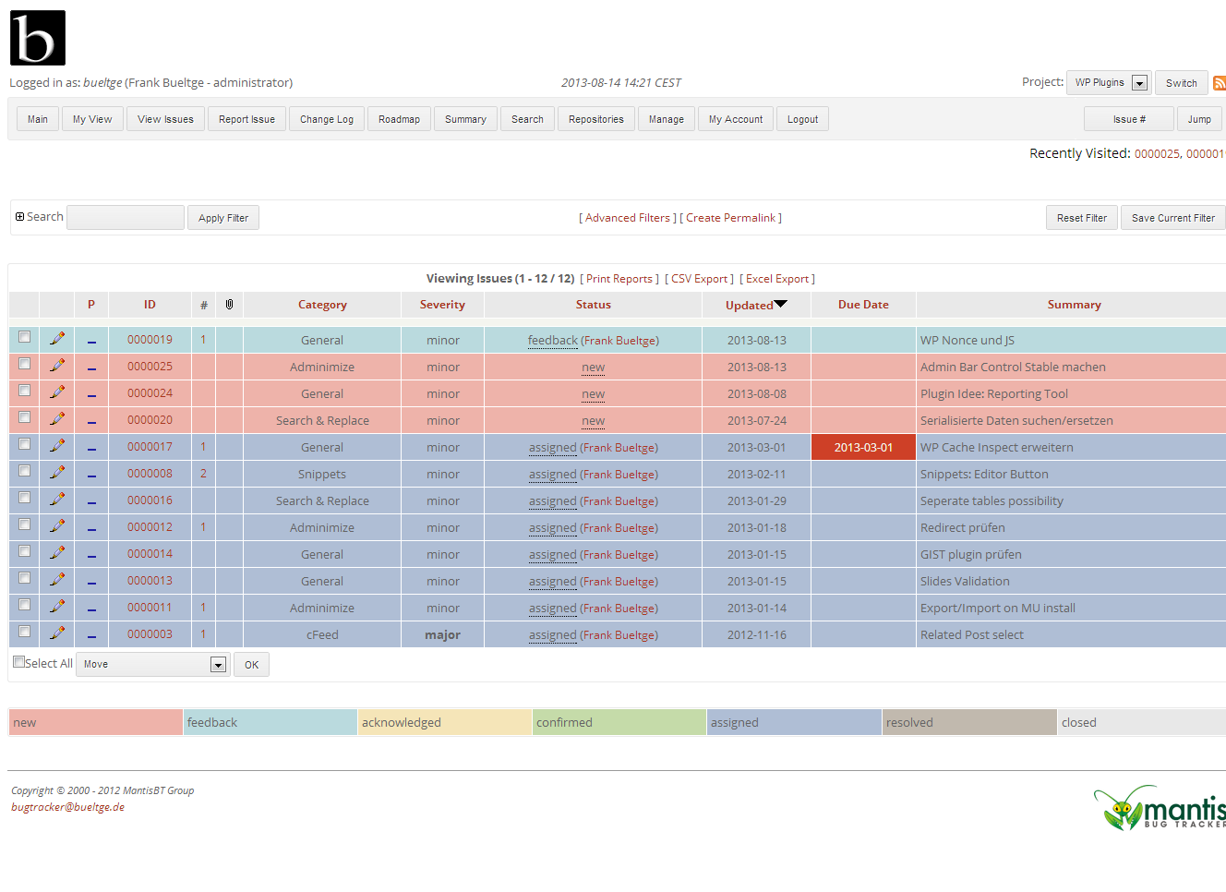Viewport: 1226px width, 892px height.
Task: Focus the Issue # jump field
Action: (1129, 119)
